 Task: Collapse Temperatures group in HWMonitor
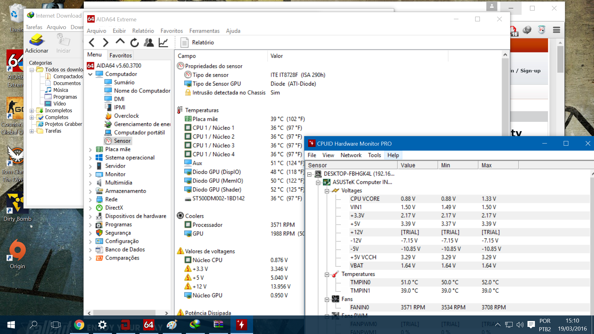(327, 274)
